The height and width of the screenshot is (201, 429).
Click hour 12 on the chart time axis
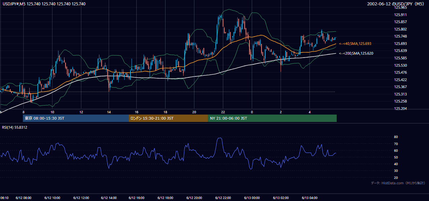click(81, 112)
